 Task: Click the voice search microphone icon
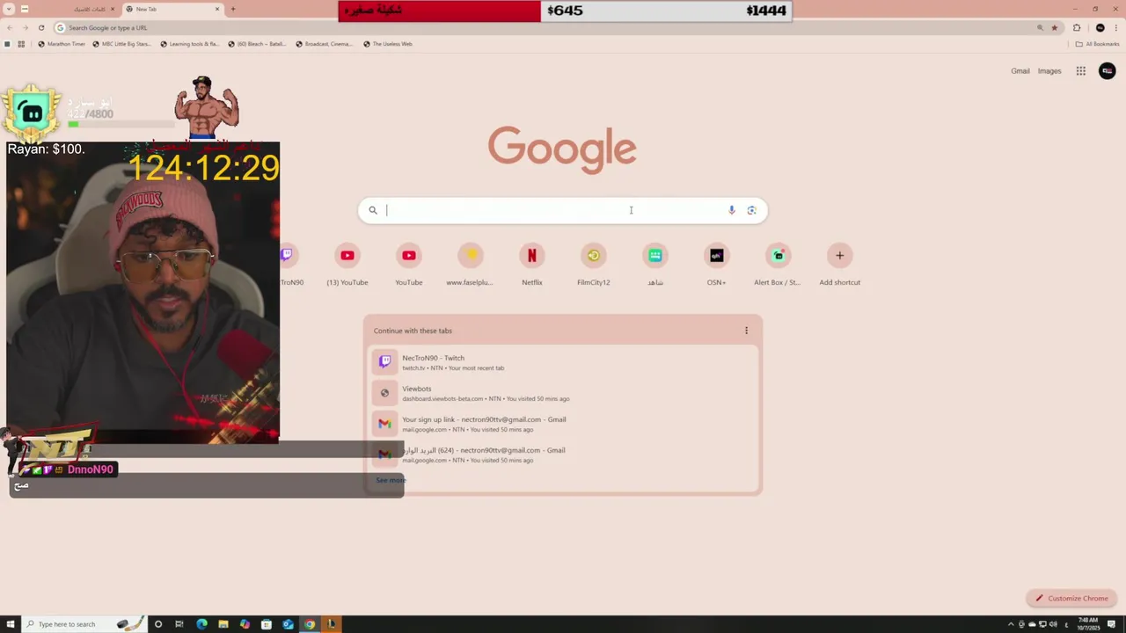(x=731, y=210)
